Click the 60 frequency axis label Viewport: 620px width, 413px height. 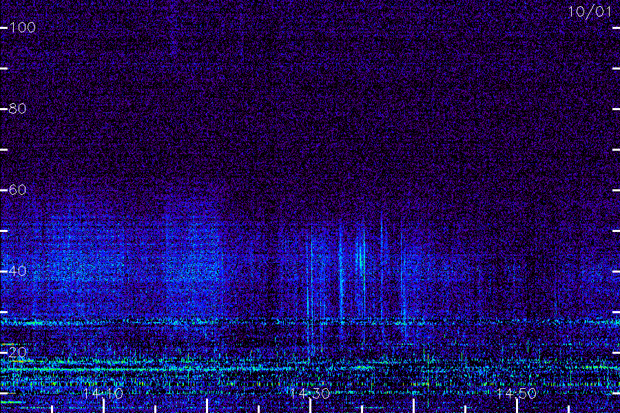[x=17, y=190]
